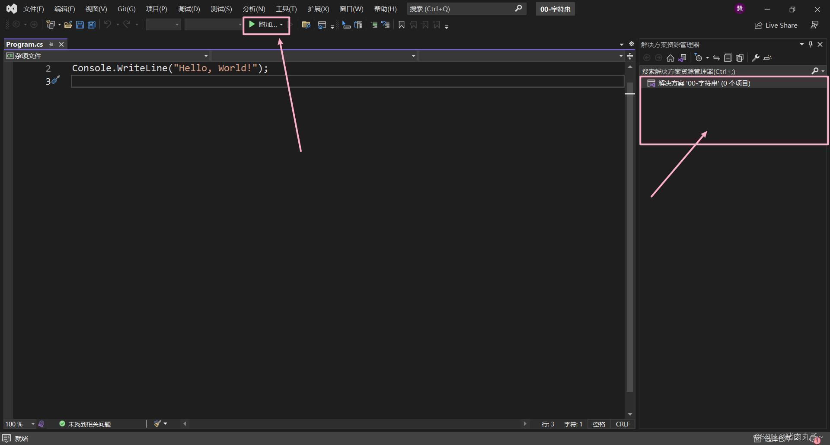This screenshot has width=830, height=445.
Task: Toggle a bookmark on the current line
Action: [x=402, y=25]
